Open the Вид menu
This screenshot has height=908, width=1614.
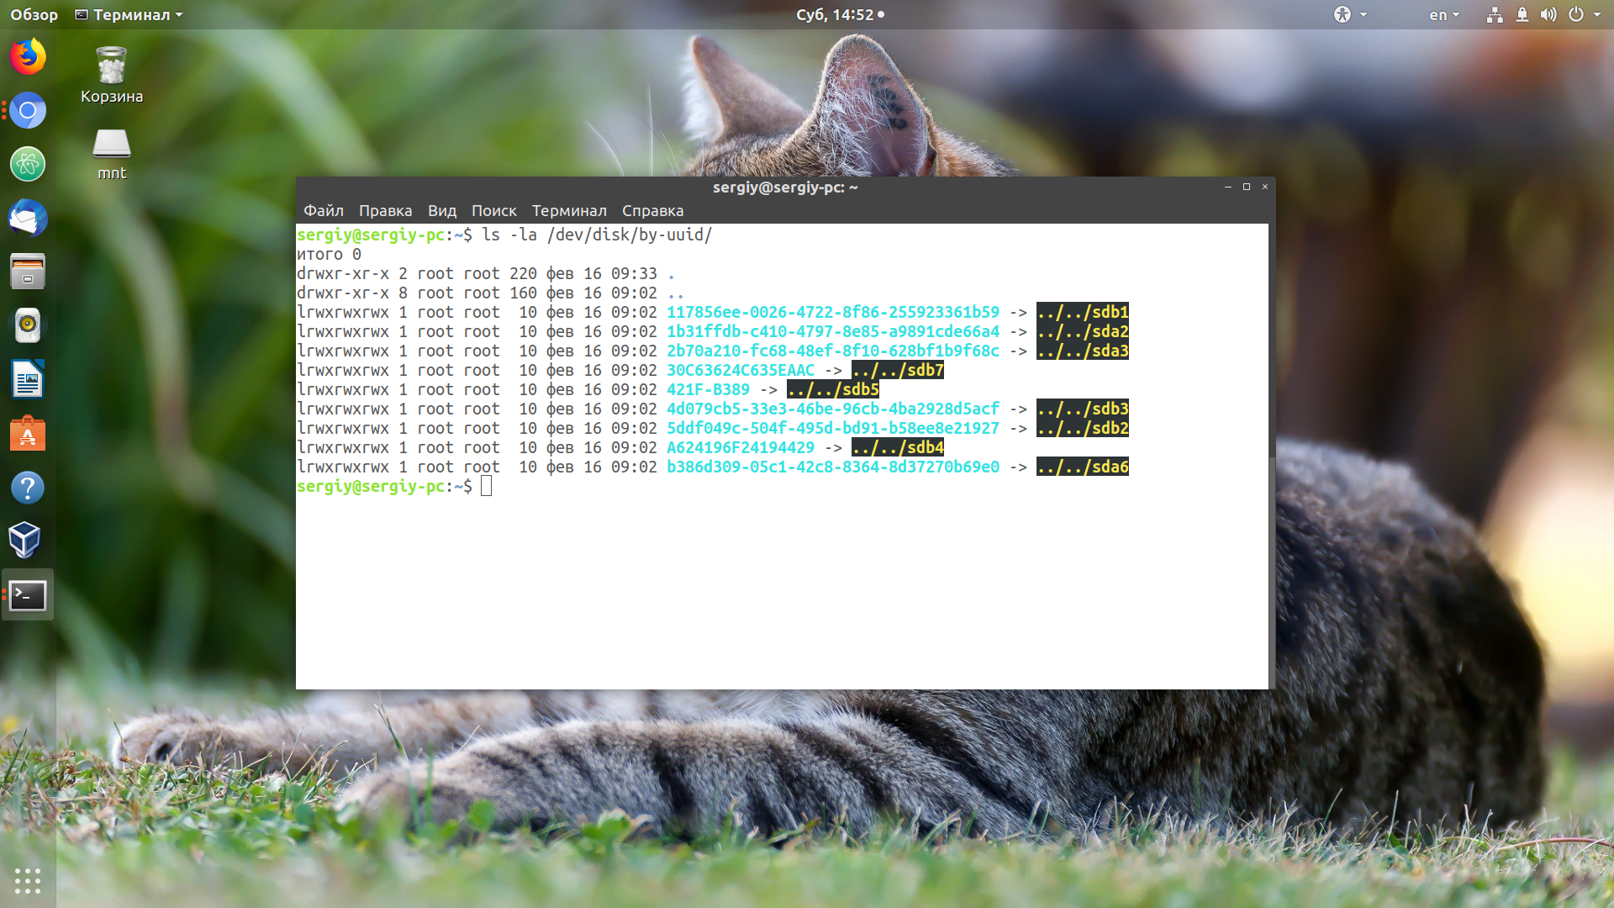coord(441,210)
